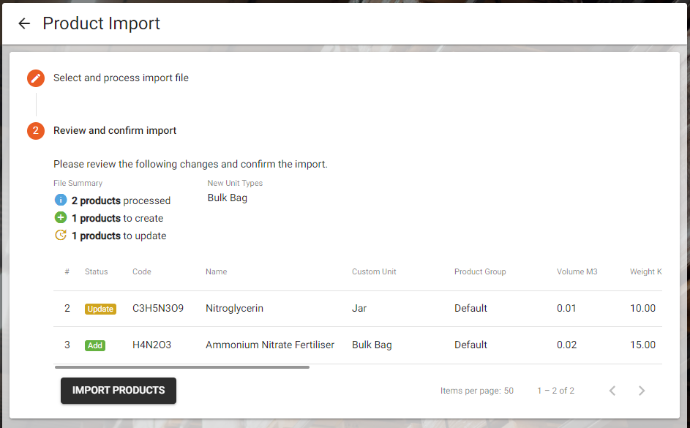Screen dimensions: 690x428
Task: Click the Bulk Bag entry under New Unit Types
Action: (x=227, y=198)
